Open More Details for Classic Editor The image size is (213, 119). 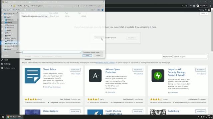(x=76, y=74)
